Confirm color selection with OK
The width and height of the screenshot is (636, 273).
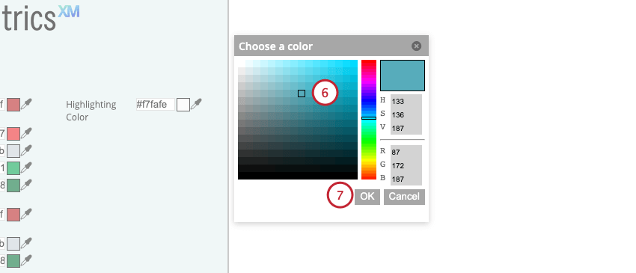tap(367, 197)
